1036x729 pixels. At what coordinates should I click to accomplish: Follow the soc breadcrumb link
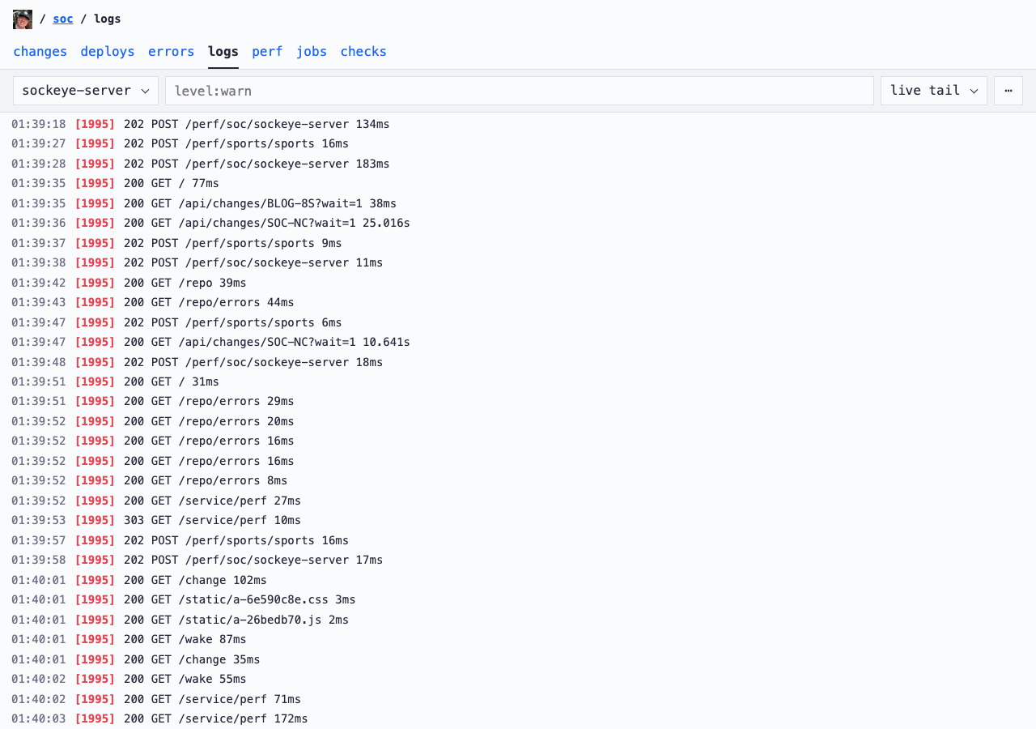point(63,19)
